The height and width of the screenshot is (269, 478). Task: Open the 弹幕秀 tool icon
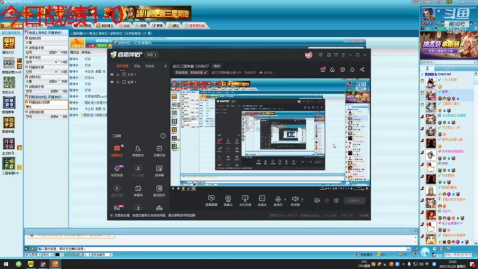click(x=138, y=191)
